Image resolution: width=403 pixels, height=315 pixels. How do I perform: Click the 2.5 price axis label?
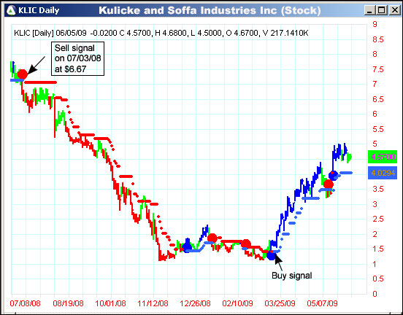[x=377, y=219]
